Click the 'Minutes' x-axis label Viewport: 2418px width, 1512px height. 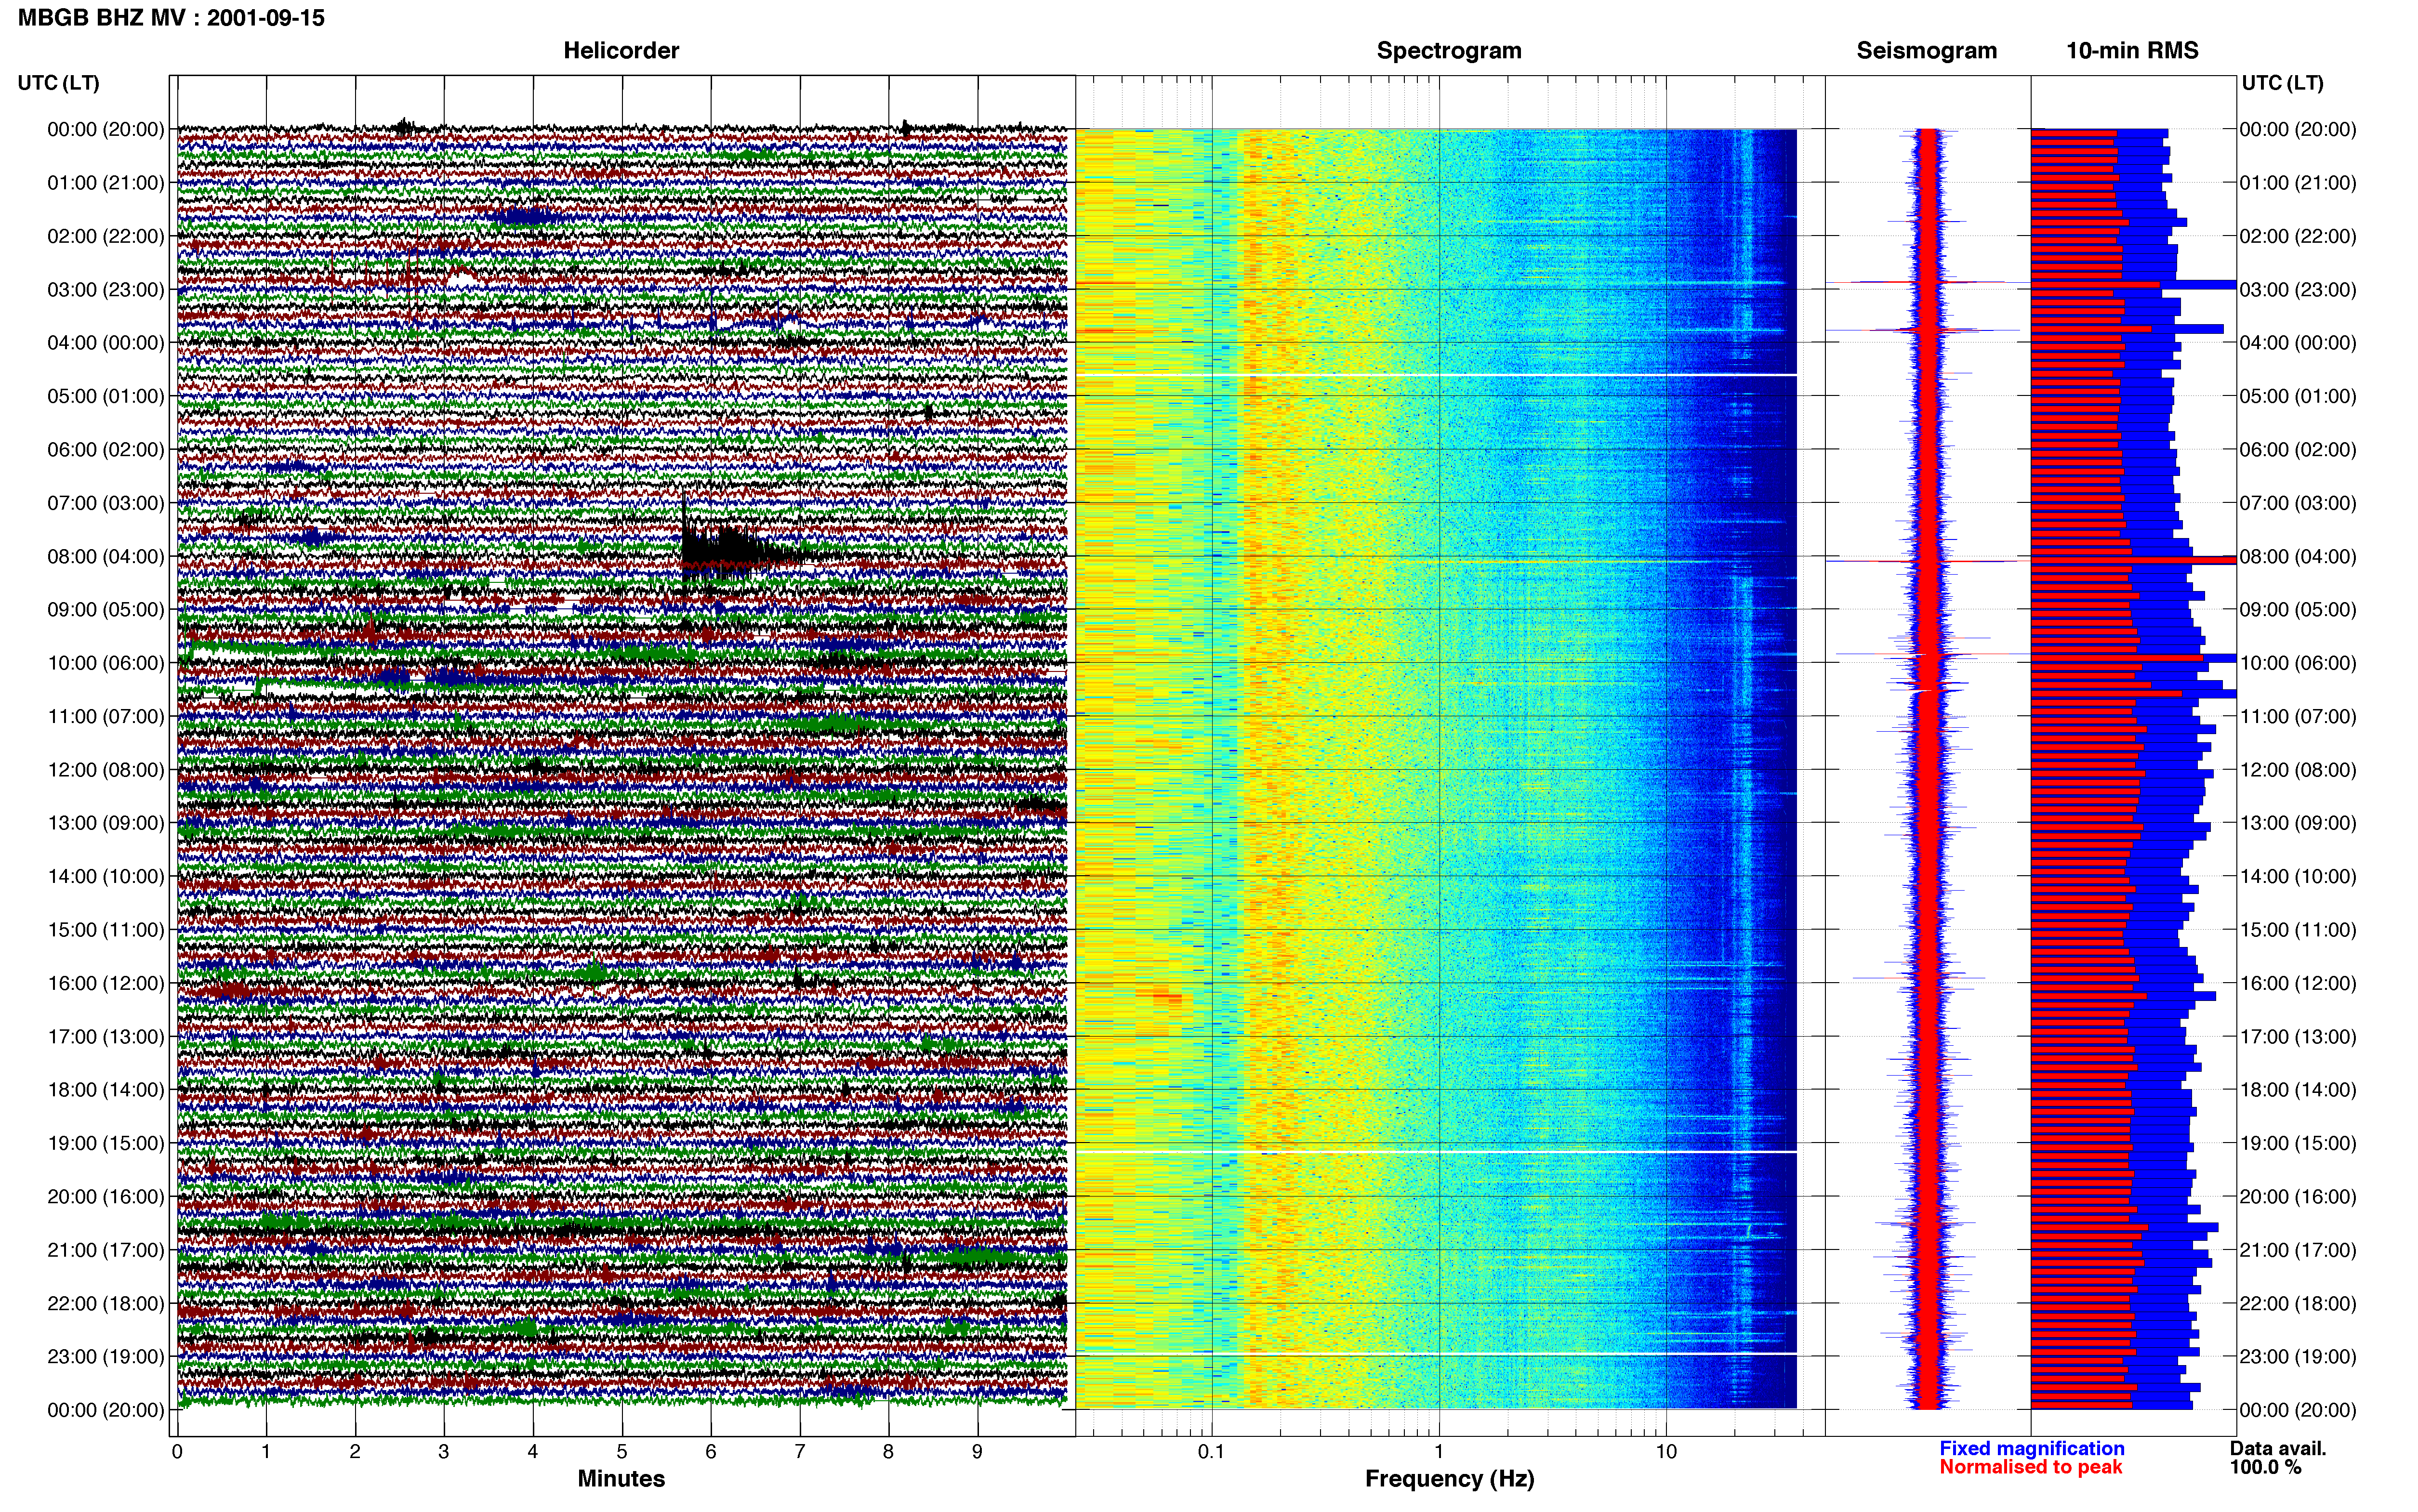click(621, 1478)
